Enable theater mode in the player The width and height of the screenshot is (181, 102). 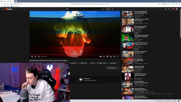pyautogui.click(x=114, y=57)
